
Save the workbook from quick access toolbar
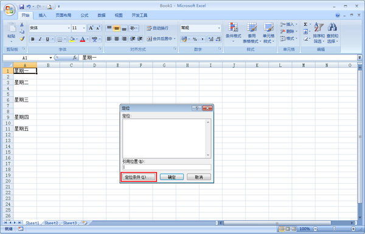22,7
